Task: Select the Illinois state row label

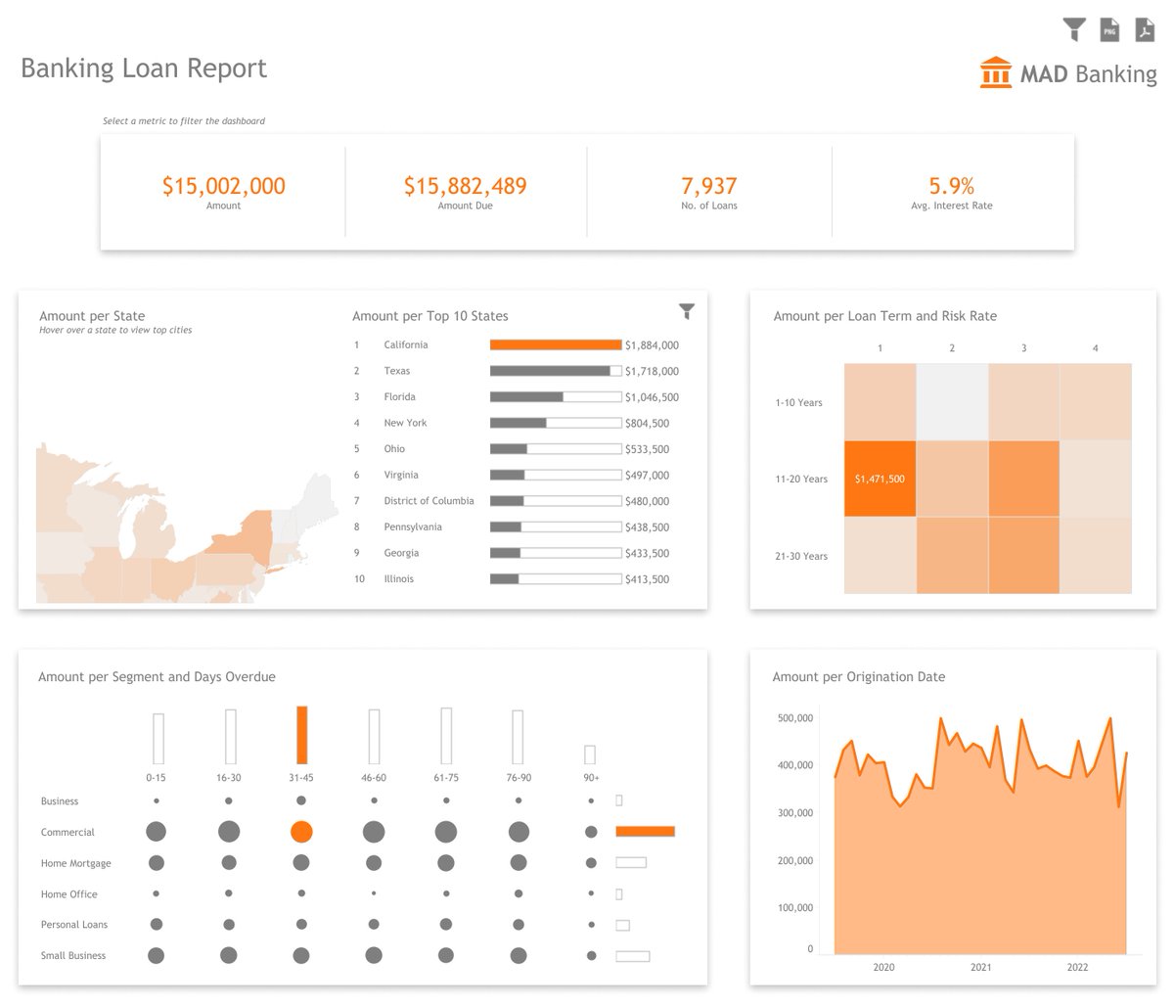Action: [398, 579]
